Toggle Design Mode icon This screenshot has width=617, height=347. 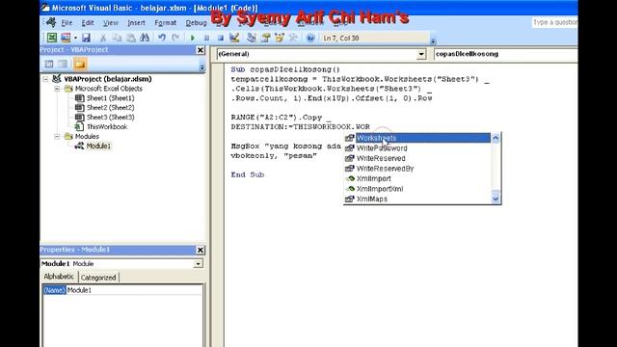[x=234, y=38]
